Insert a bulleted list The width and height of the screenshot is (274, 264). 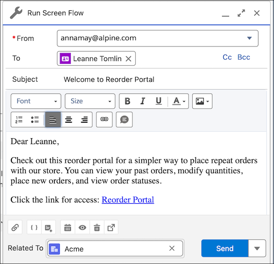point(35,120)
